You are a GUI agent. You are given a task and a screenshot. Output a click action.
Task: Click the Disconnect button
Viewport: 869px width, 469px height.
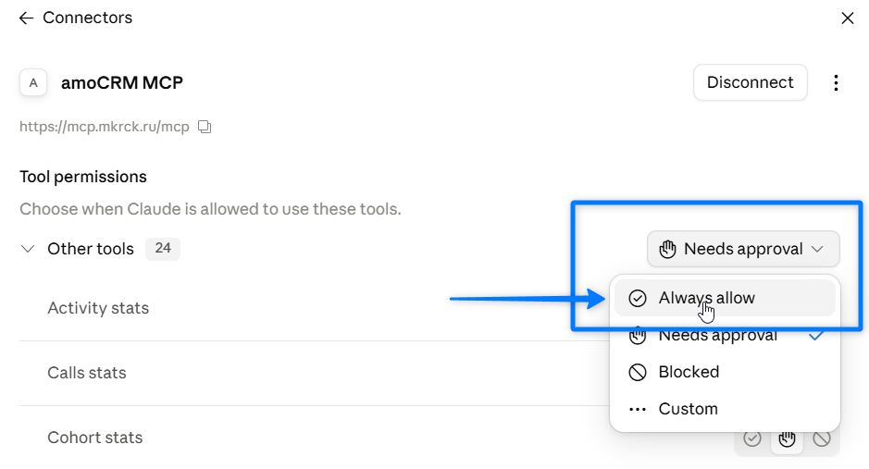750,82
